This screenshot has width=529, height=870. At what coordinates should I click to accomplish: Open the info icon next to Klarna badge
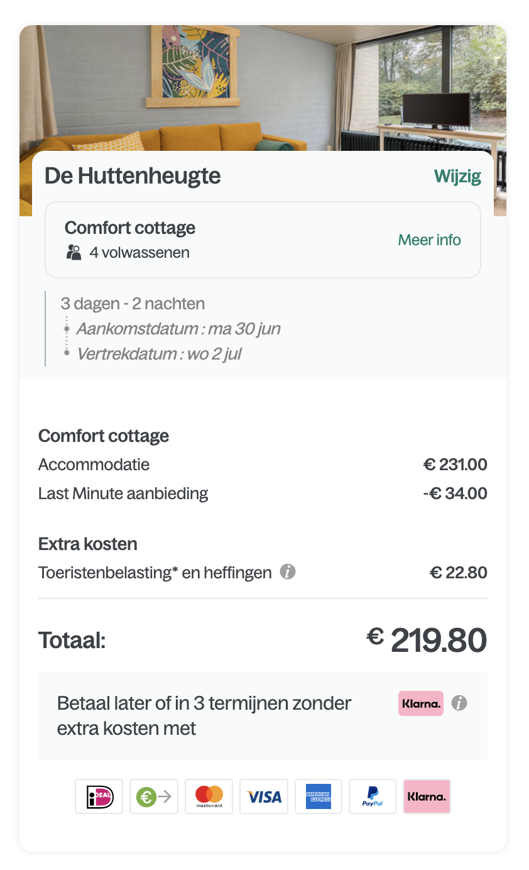(459, 703)
